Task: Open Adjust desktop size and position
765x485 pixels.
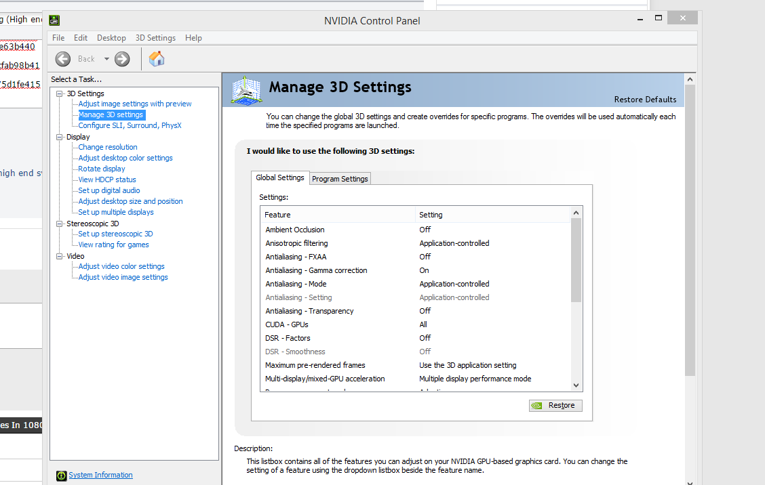Action: pyautogui.click(x=130, y=201)
